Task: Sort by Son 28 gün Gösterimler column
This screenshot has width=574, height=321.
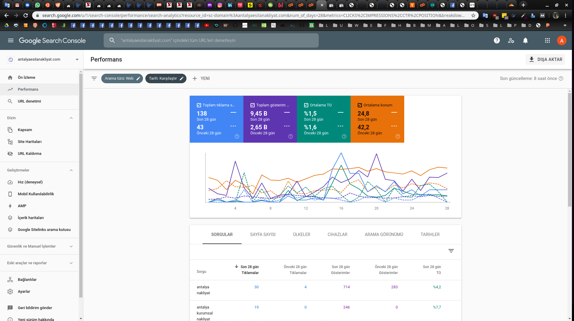Action: coord(340,270)
